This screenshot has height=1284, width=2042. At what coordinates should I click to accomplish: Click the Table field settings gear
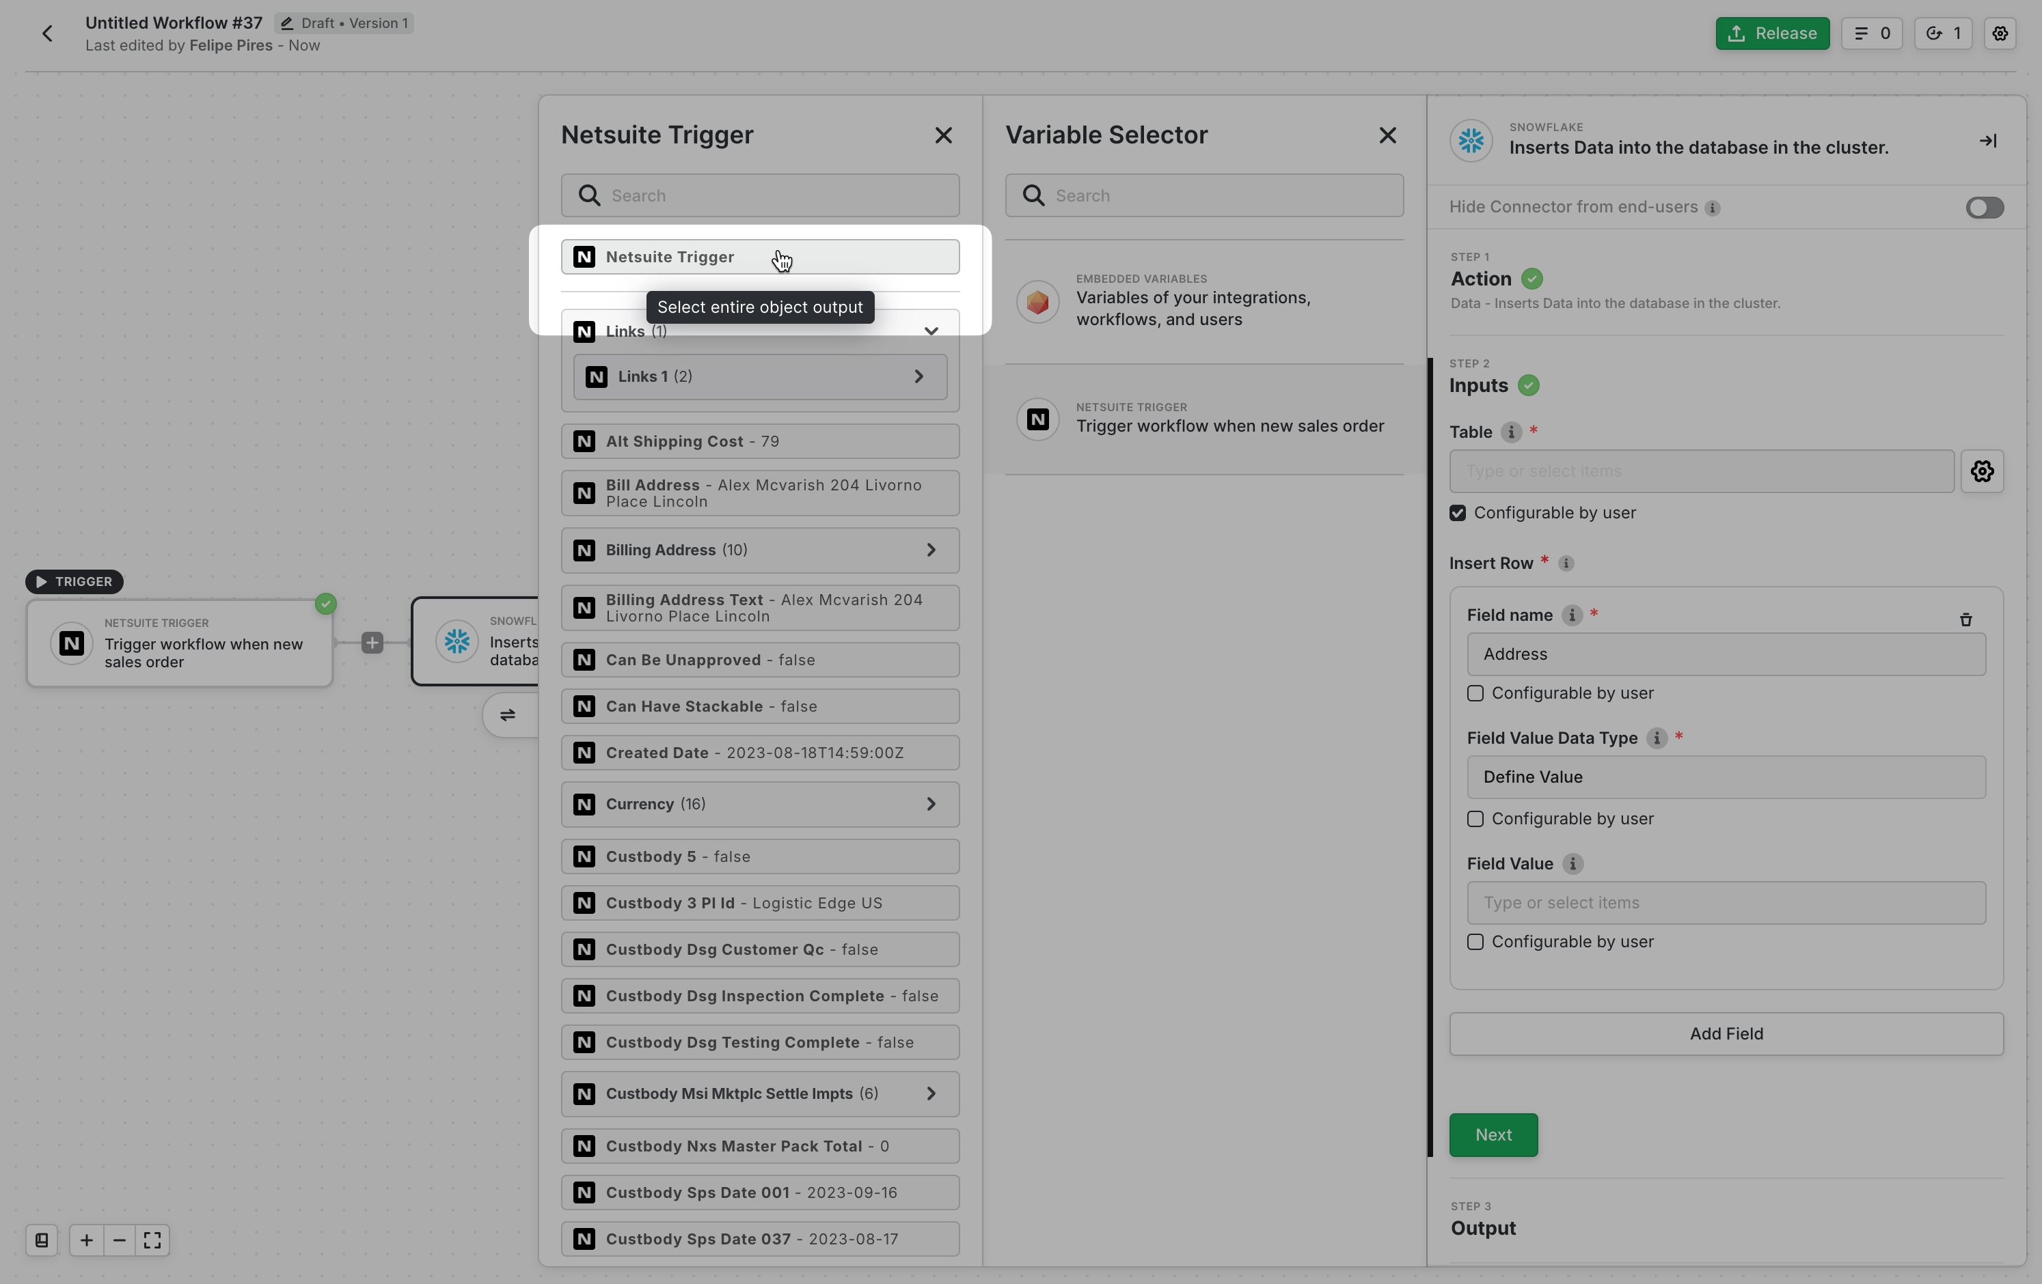[x=1982, y=471]
